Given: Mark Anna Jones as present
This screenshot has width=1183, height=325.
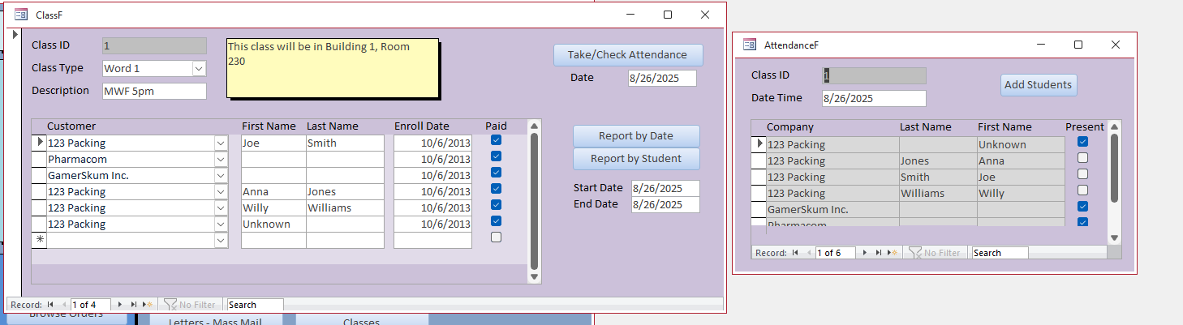Looking at the screenshot, I should (1082, 158).
